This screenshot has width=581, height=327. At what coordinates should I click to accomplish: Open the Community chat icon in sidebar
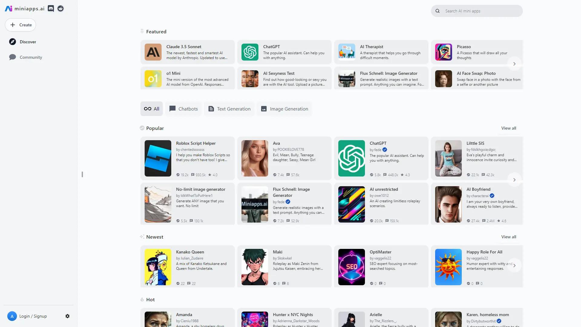tap(12, 57)
